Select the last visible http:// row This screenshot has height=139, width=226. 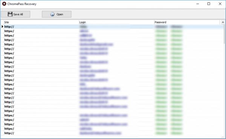[112, 133]
